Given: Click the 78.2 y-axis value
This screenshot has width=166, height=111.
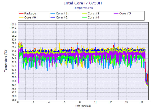Looking at the screenshot, I should click(x=14, y=55).
